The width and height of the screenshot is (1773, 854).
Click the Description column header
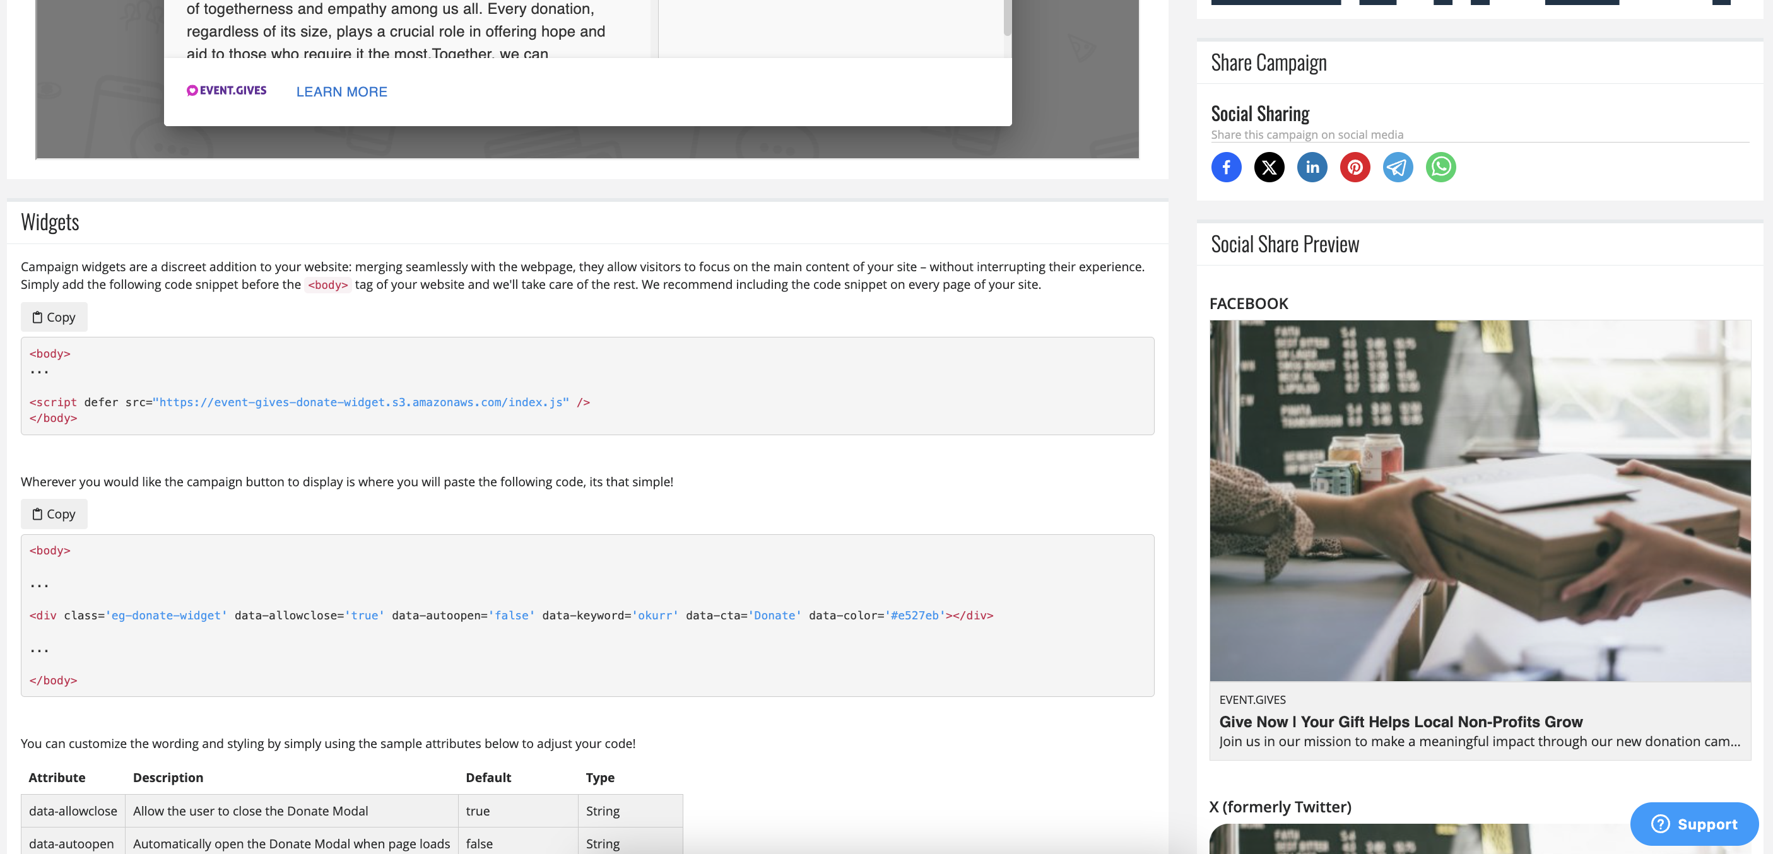[168, 777]
